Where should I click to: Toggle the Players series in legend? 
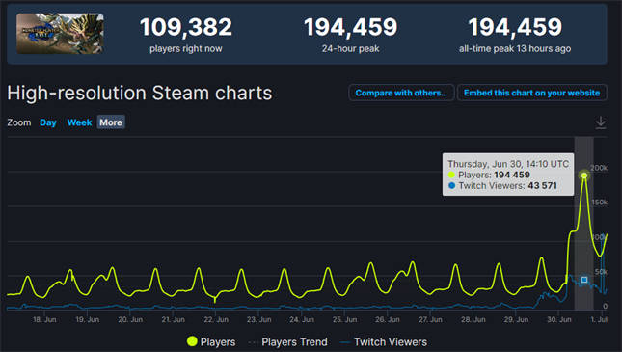pyautogui.click(x=211, y=341)
